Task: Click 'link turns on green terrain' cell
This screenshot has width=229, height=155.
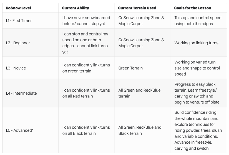Action: [x=86, y=68]
